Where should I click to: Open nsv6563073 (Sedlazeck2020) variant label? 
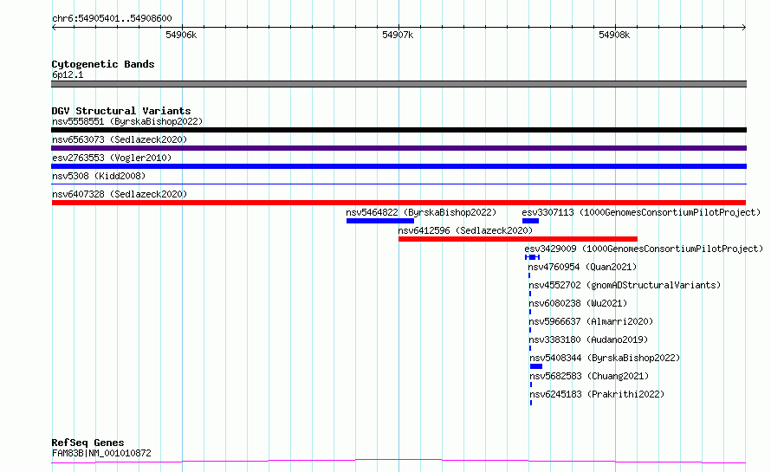120,139
